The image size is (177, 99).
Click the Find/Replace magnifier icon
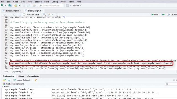pyautogui.click(x=44, y=15)
